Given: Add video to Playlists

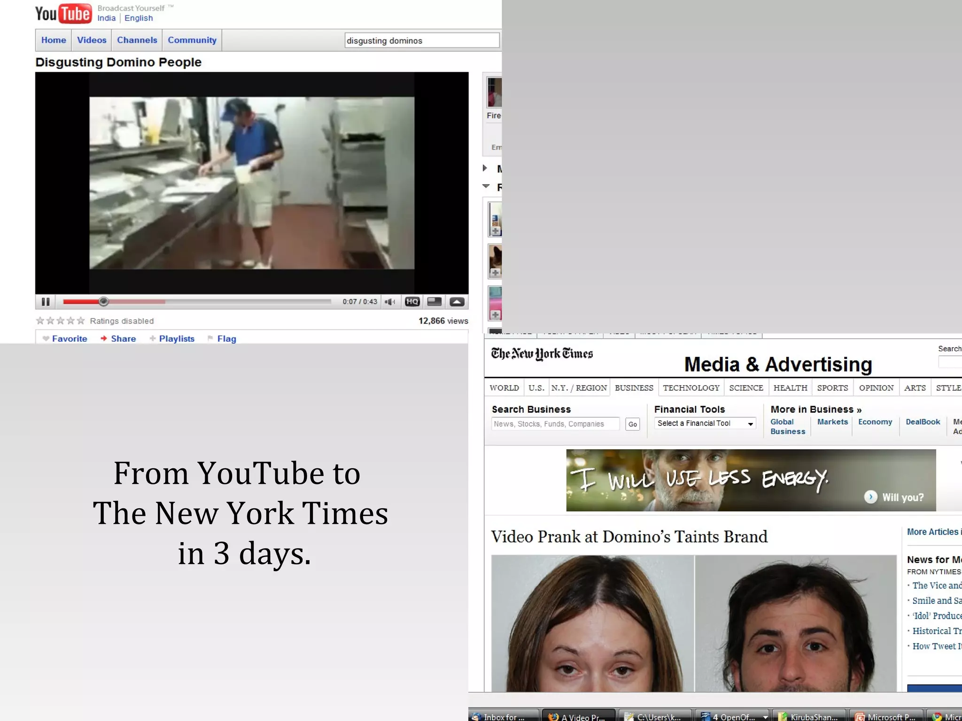Looking at the screenshot, I should [172, 338].
